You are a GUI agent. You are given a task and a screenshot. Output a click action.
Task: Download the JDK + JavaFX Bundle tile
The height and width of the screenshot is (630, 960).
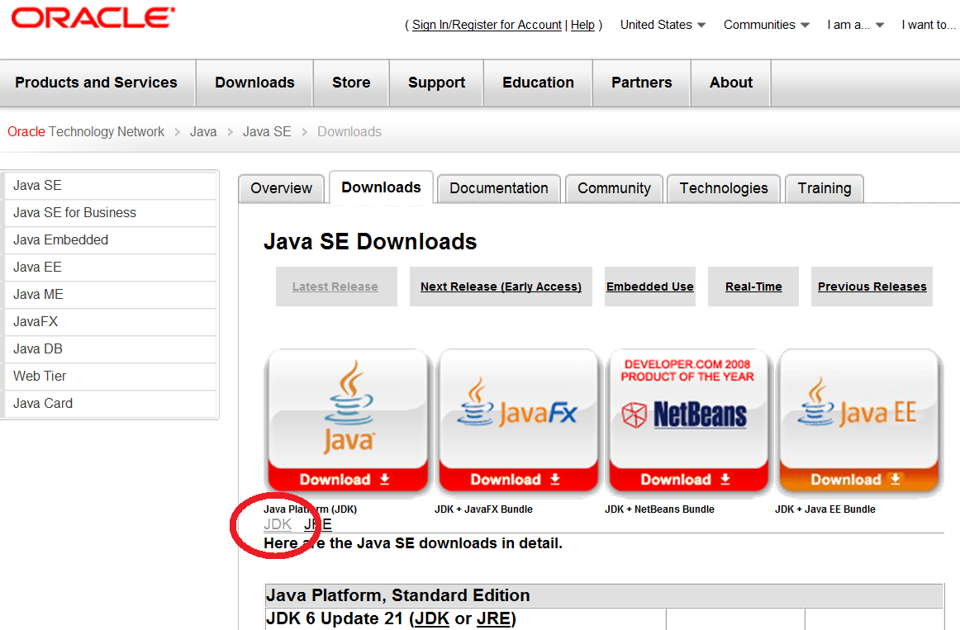coord(518,421)
